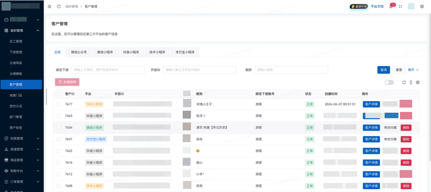Click the page refresh icon in header

pos(59,6)
